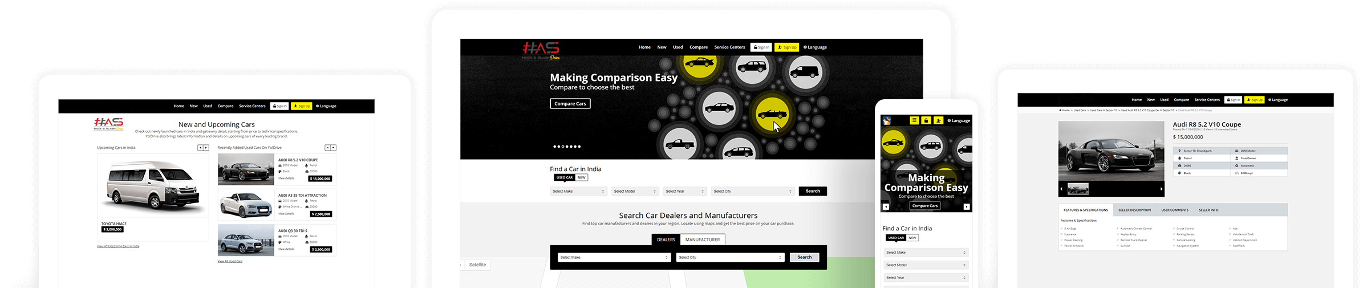Click Sign In on the desktop homepage header
This screenshot has height=288, width=1363.
pyautogui.click(x=761, y=47)
